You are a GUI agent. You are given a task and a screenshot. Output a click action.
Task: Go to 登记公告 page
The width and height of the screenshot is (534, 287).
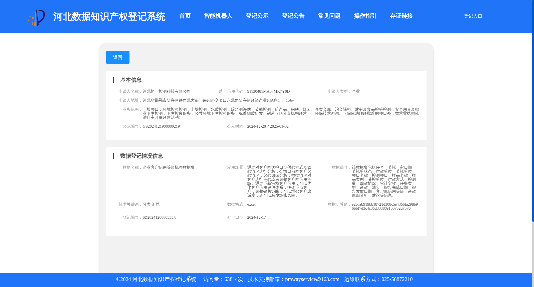coord(293,16)
